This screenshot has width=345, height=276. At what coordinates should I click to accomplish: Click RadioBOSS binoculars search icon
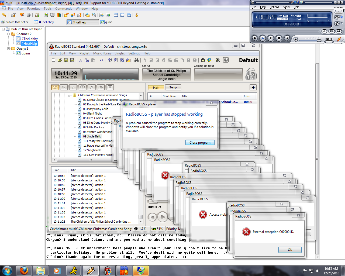pyautogui.click(x=136, y=60)
